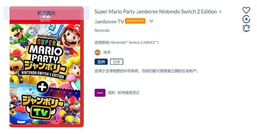Viewport: 257px width, 134px height.
Task: Click the Super Mario Party Jamboree product title
Action: coord(158,17)
